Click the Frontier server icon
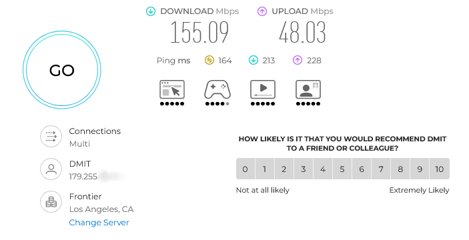469x240 pixels. coord(51,202)
